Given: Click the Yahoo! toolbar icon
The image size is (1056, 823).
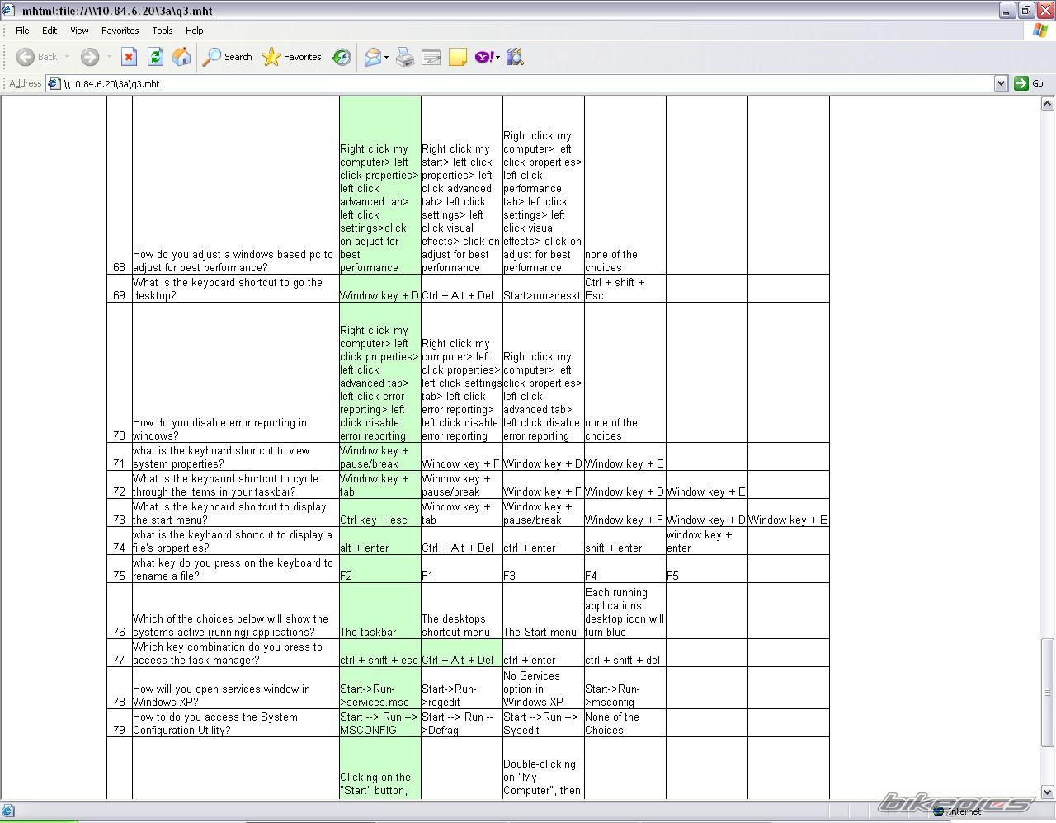Looking at the screenshot, I should pos(484,57).
